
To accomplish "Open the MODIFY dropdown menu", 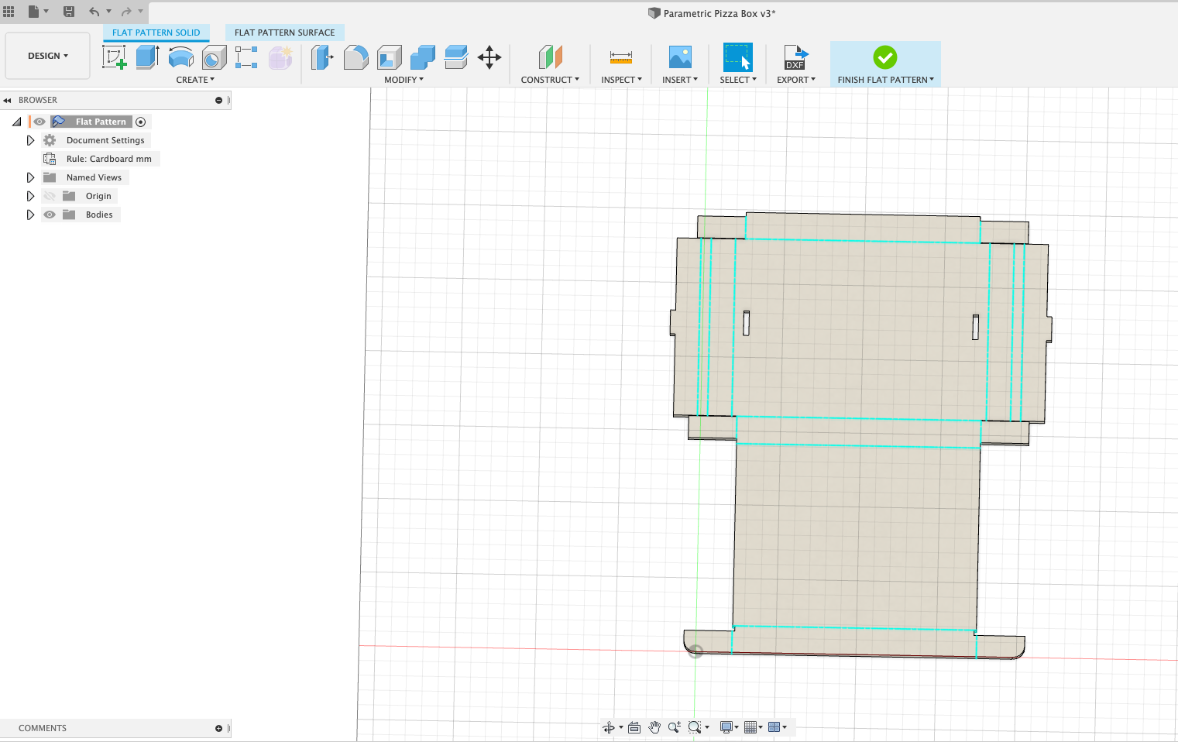I will coord(404,80).
